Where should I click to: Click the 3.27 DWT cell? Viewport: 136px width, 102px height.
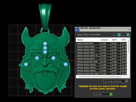pyautogui.click(x=116, y=74)
